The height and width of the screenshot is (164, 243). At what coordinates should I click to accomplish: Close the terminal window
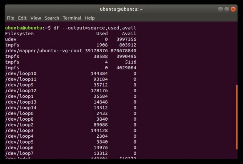click(233, 9)
